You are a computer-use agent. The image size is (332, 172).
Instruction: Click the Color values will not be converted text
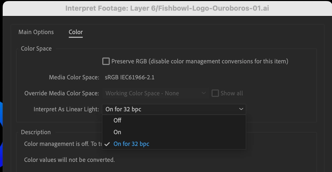click(x=69, y=160)
